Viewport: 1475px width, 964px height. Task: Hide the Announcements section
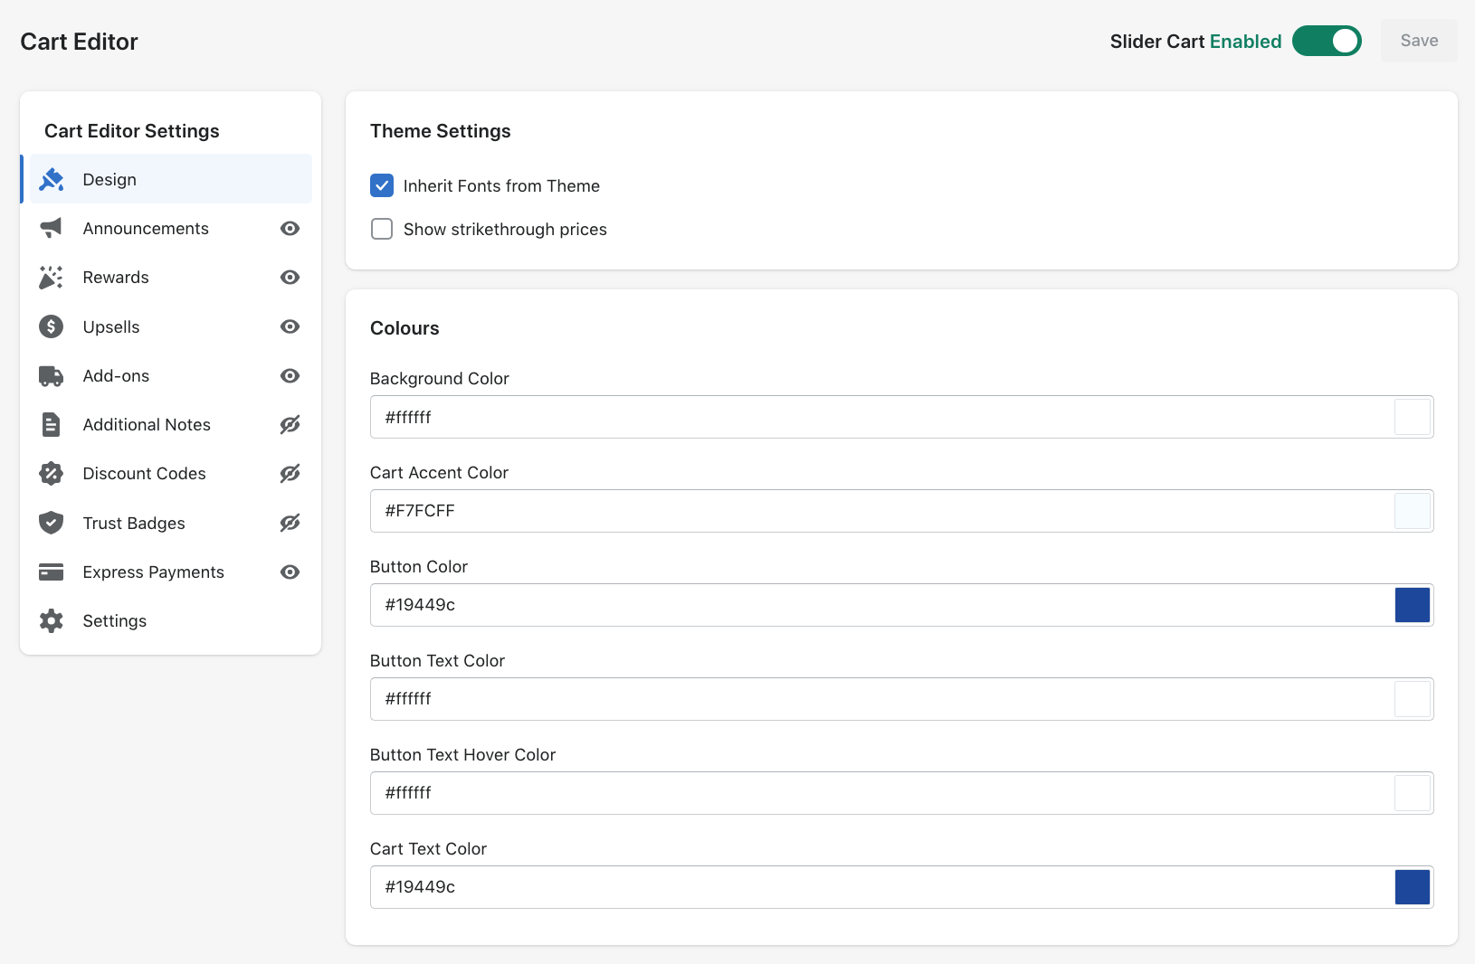click(290, 228)
